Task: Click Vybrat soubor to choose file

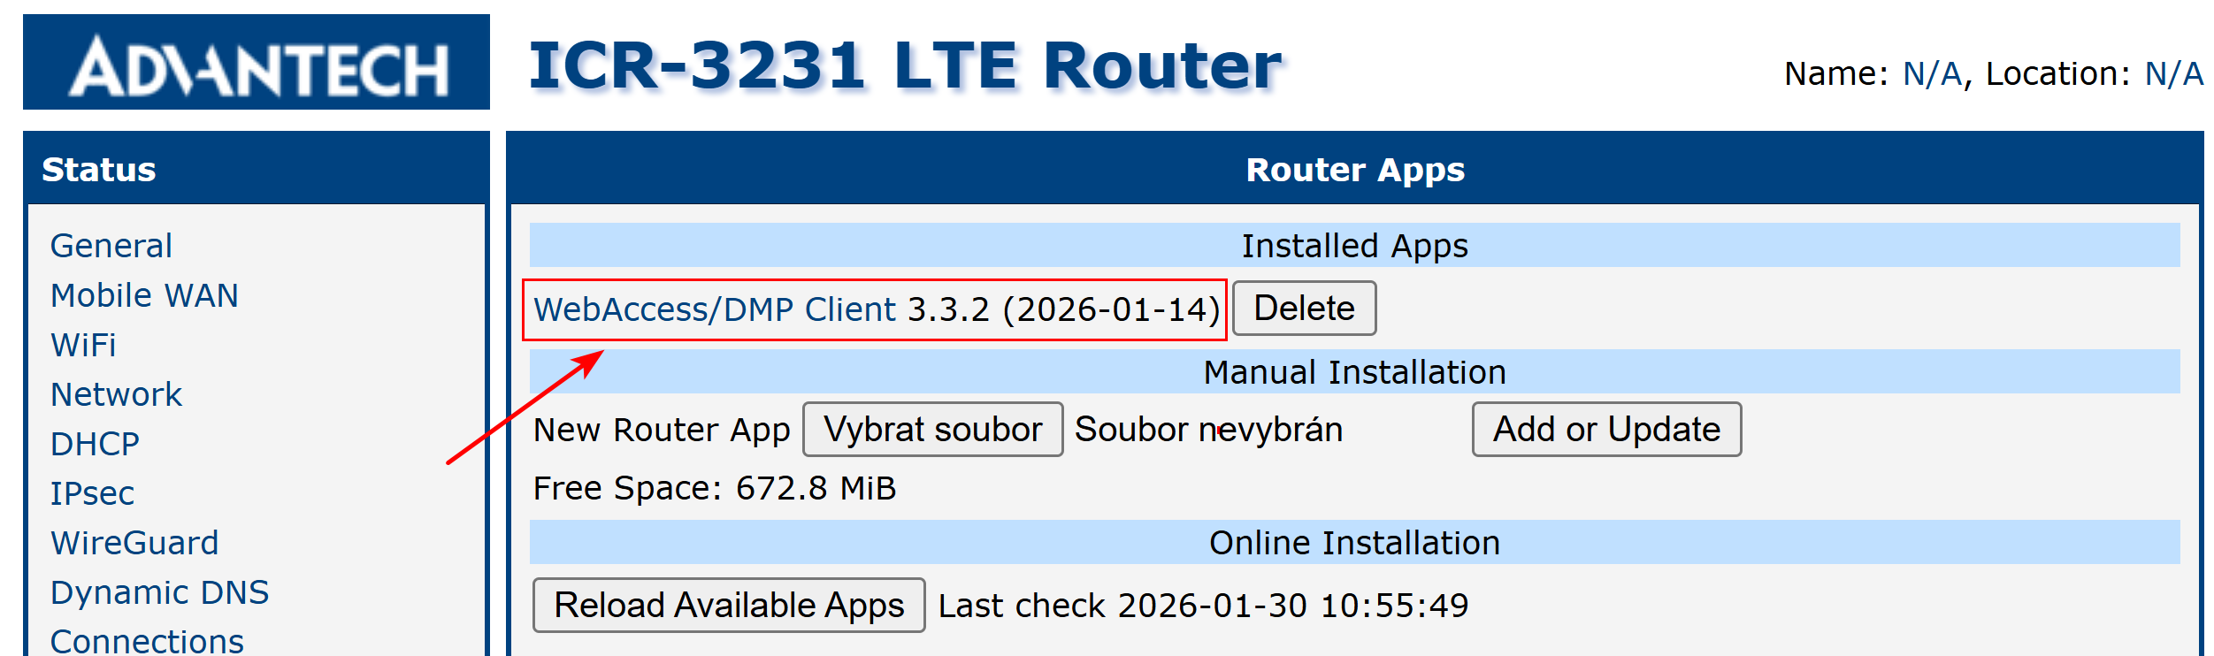Action: coord(932,429)
